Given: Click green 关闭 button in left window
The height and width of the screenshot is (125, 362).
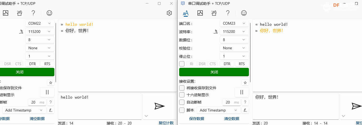Looking at the screenshot, I should (27, 72).
